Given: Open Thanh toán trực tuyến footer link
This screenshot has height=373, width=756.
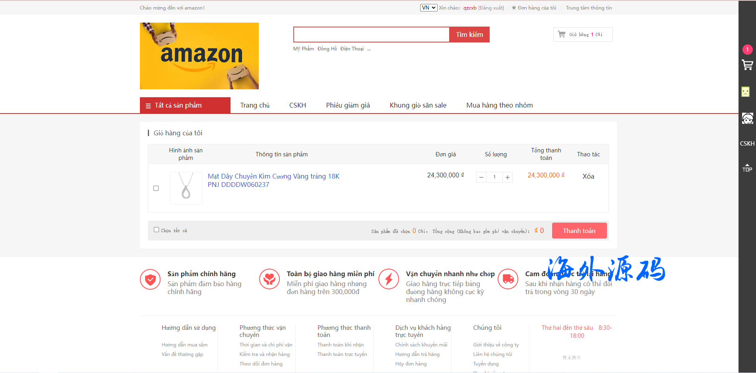Looking at the screenshot, I should (342, 354).
